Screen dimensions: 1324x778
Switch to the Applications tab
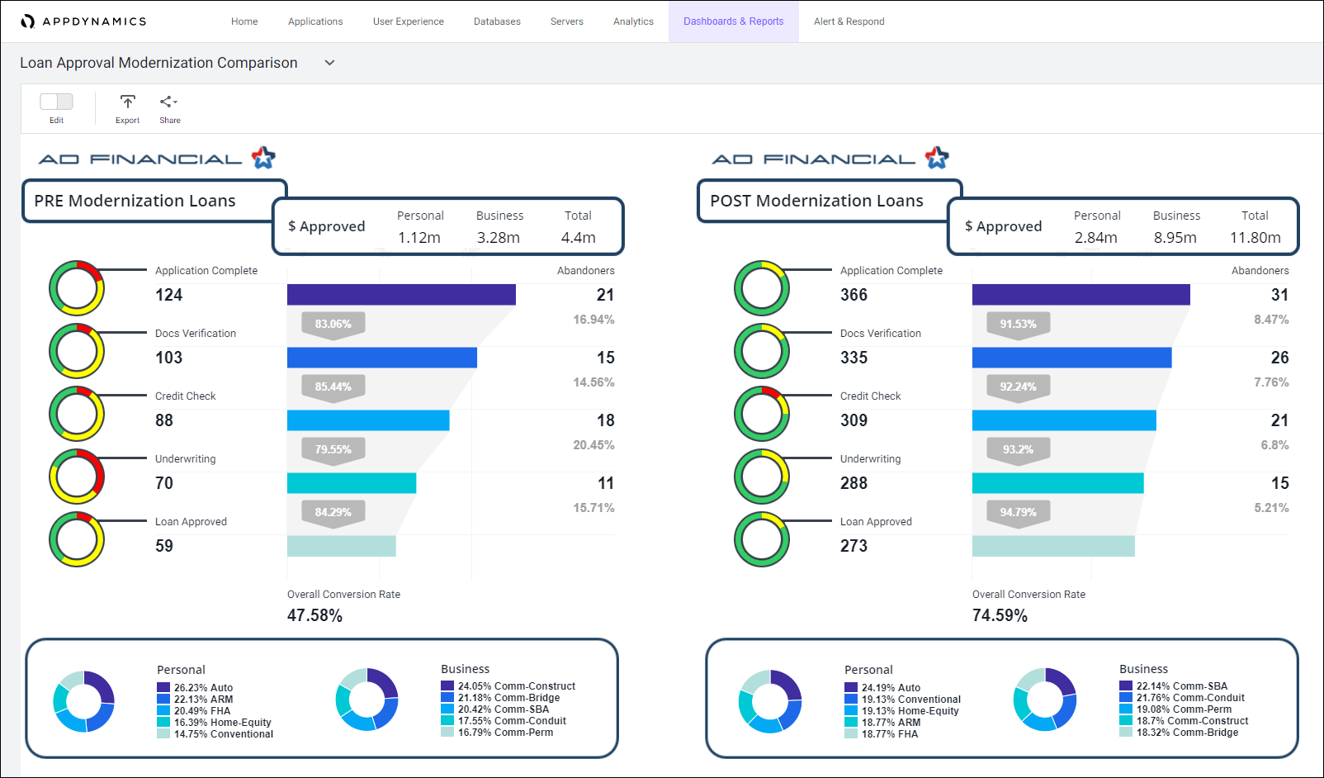[x=315, y=21]
